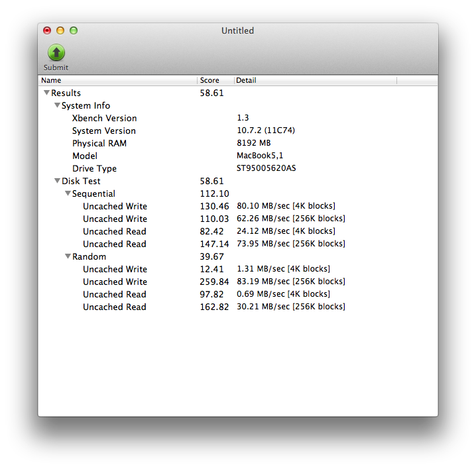
Task: Select Uncached Write row scoring 130.46
Action: [238, 206]
